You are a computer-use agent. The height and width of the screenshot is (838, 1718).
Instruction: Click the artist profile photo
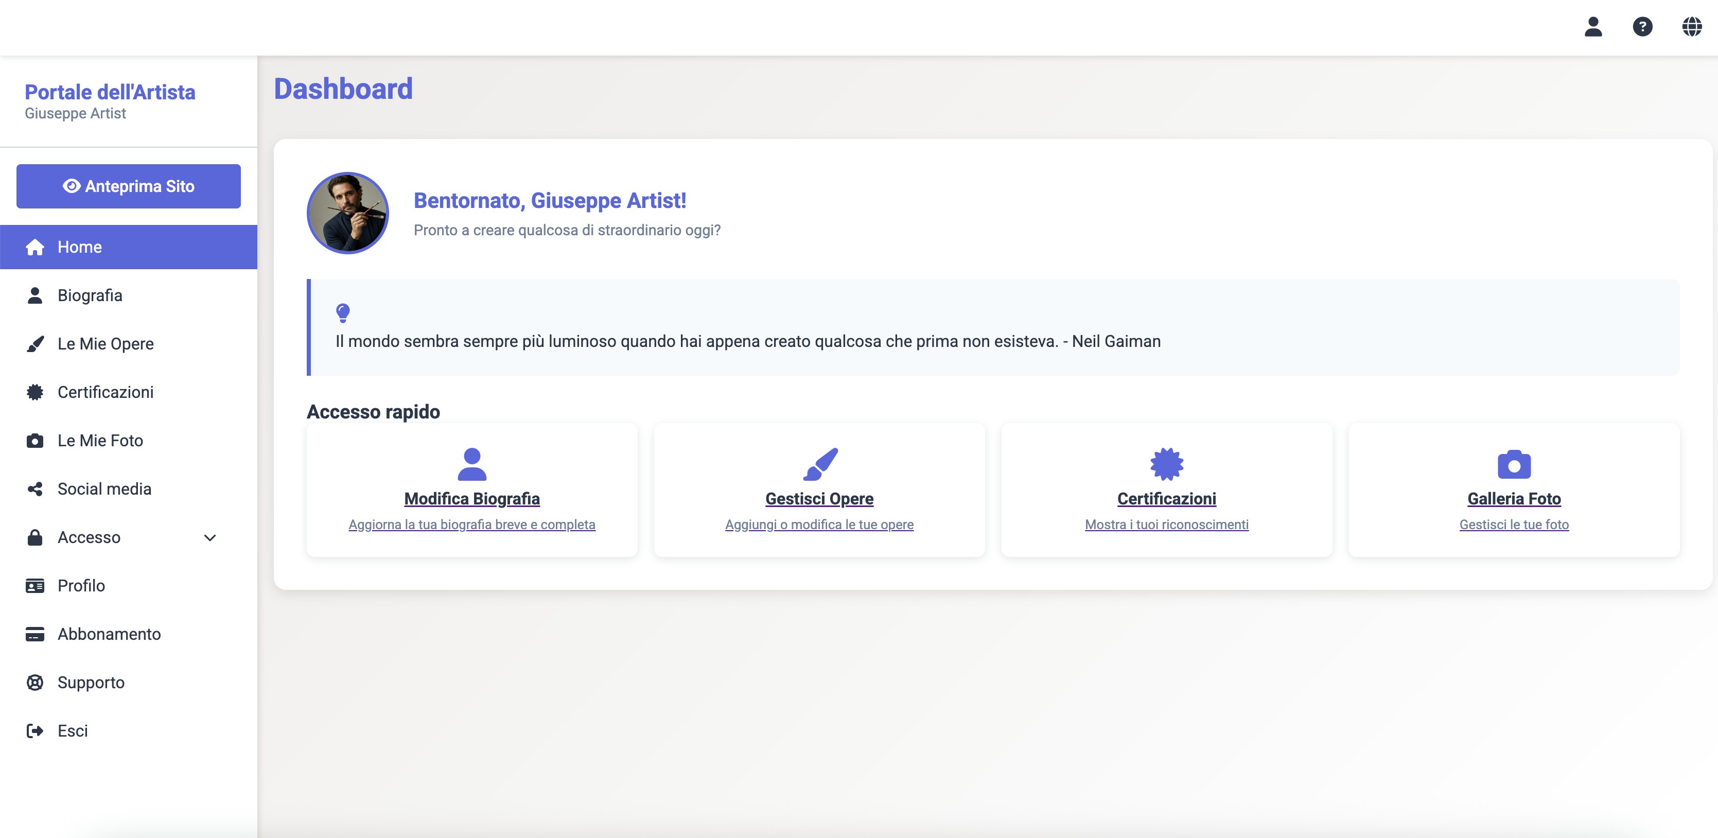point(347,213)
